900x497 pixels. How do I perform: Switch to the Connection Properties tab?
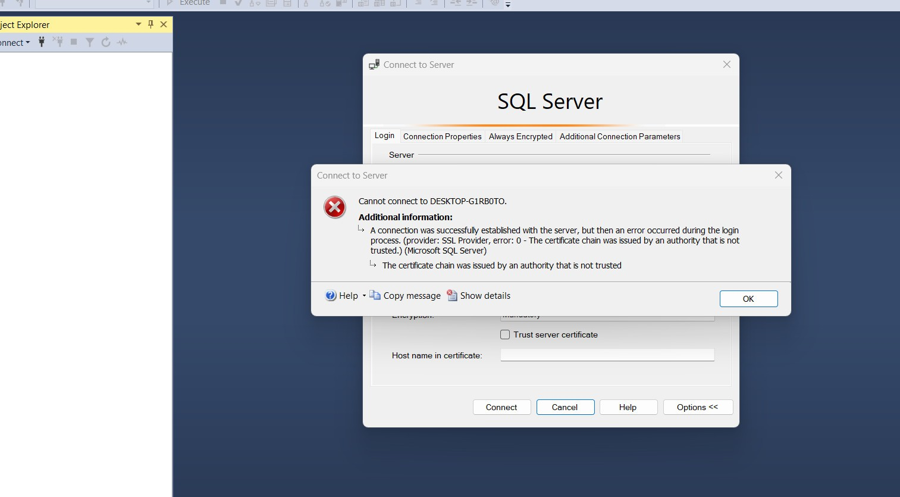tap(442, 136)
